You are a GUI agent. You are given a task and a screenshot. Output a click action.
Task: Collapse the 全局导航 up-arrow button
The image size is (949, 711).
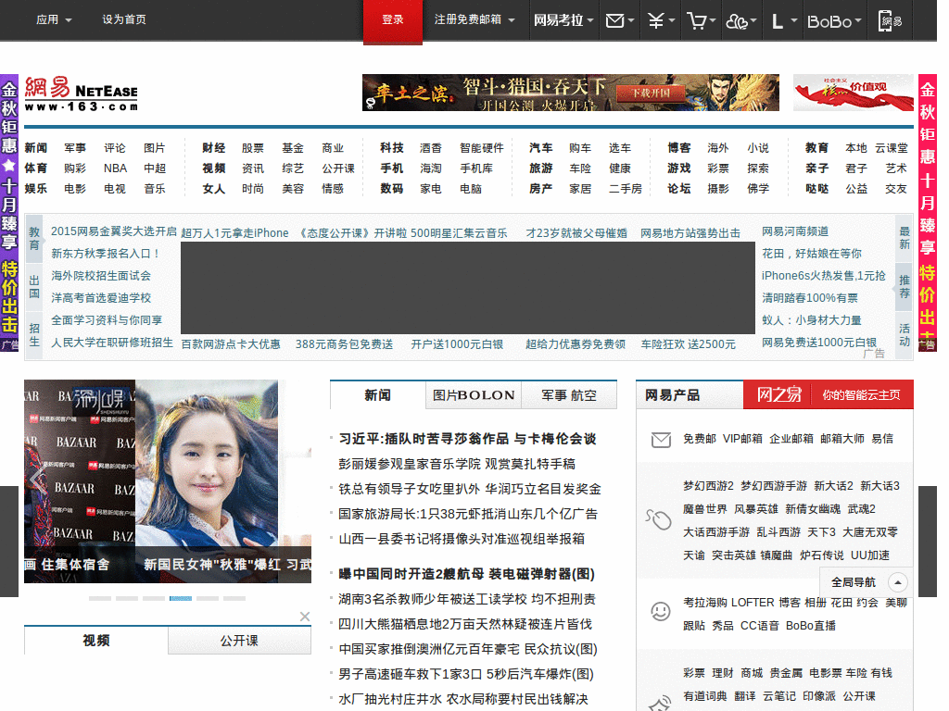point(897,582)
